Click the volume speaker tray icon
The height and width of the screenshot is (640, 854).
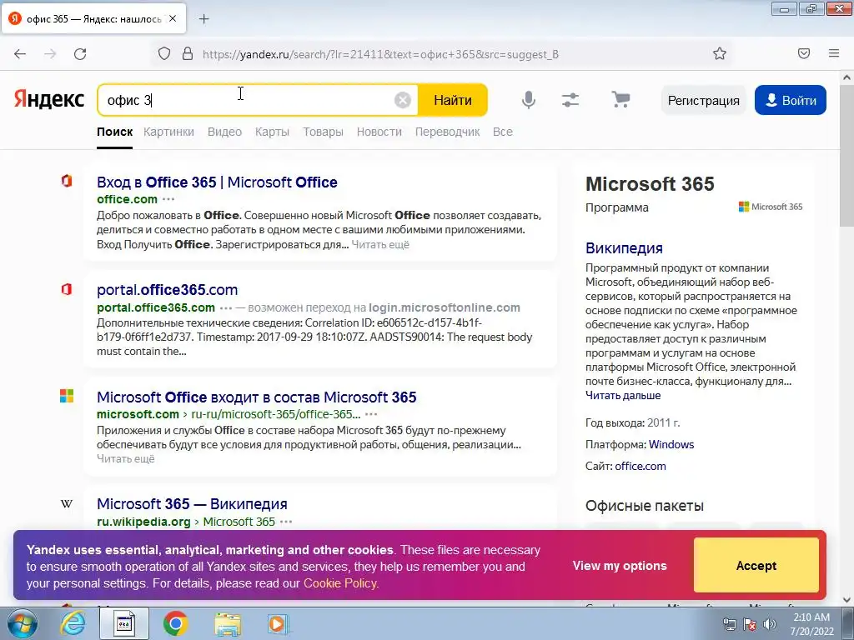pos(770,624)
